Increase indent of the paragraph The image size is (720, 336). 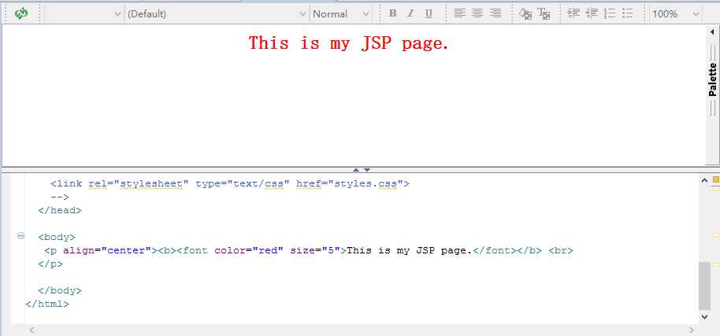click(574, 13)
